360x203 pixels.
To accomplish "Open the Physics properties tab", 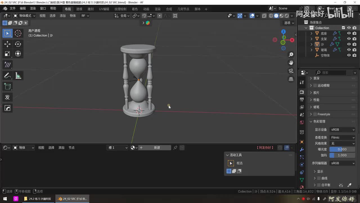I will (302, 165).
